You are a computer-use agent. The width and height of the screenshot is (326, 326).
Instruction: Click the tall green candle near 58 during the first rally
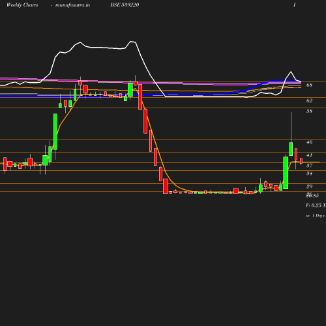(55, 132)
